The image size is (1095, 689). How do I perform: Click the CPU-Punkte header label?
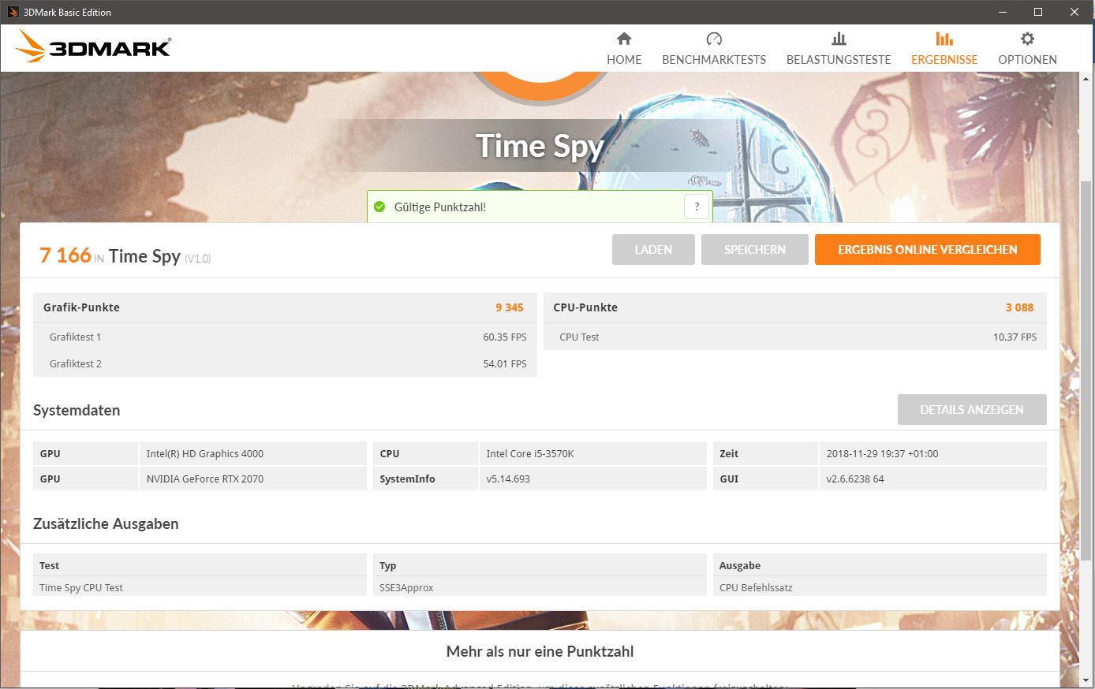[x=585, y=307]
